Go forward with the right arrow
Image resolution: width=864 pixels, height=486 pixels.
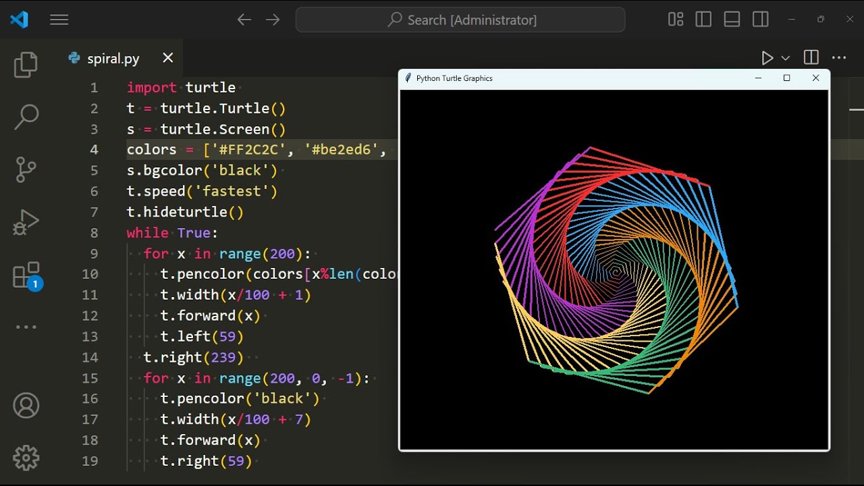tap(273, 20)
